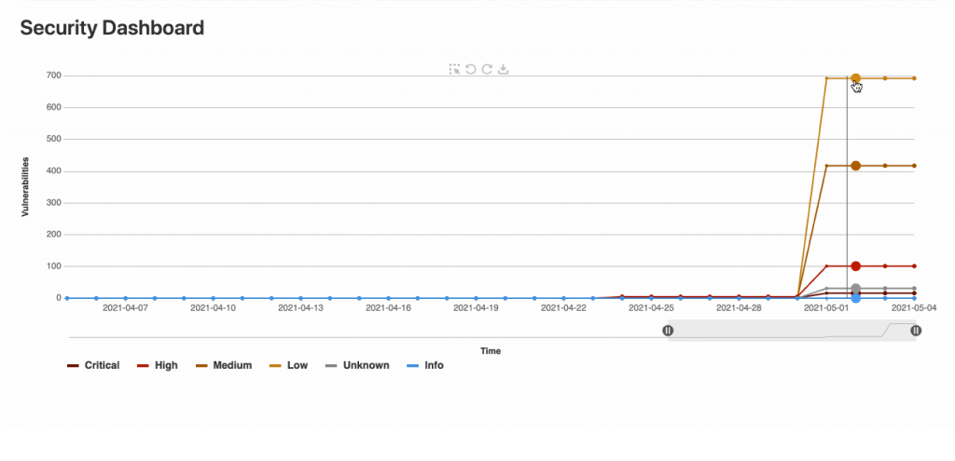Toggle the Critical series in legend
Image resolution: width=955 pixels, height=461 pixels.
(x=93, y=365)
